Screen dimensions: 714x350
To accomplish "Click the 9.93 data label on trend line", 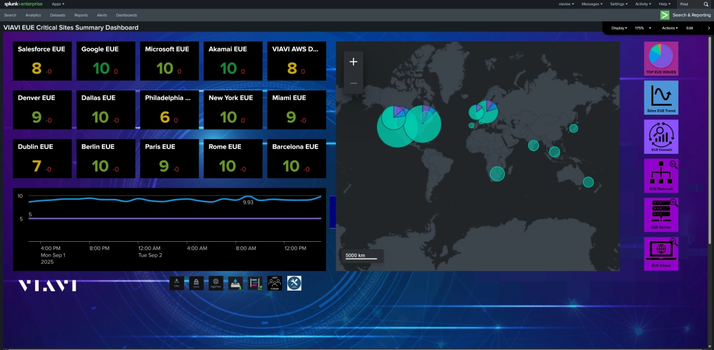I will click(248, 203).
